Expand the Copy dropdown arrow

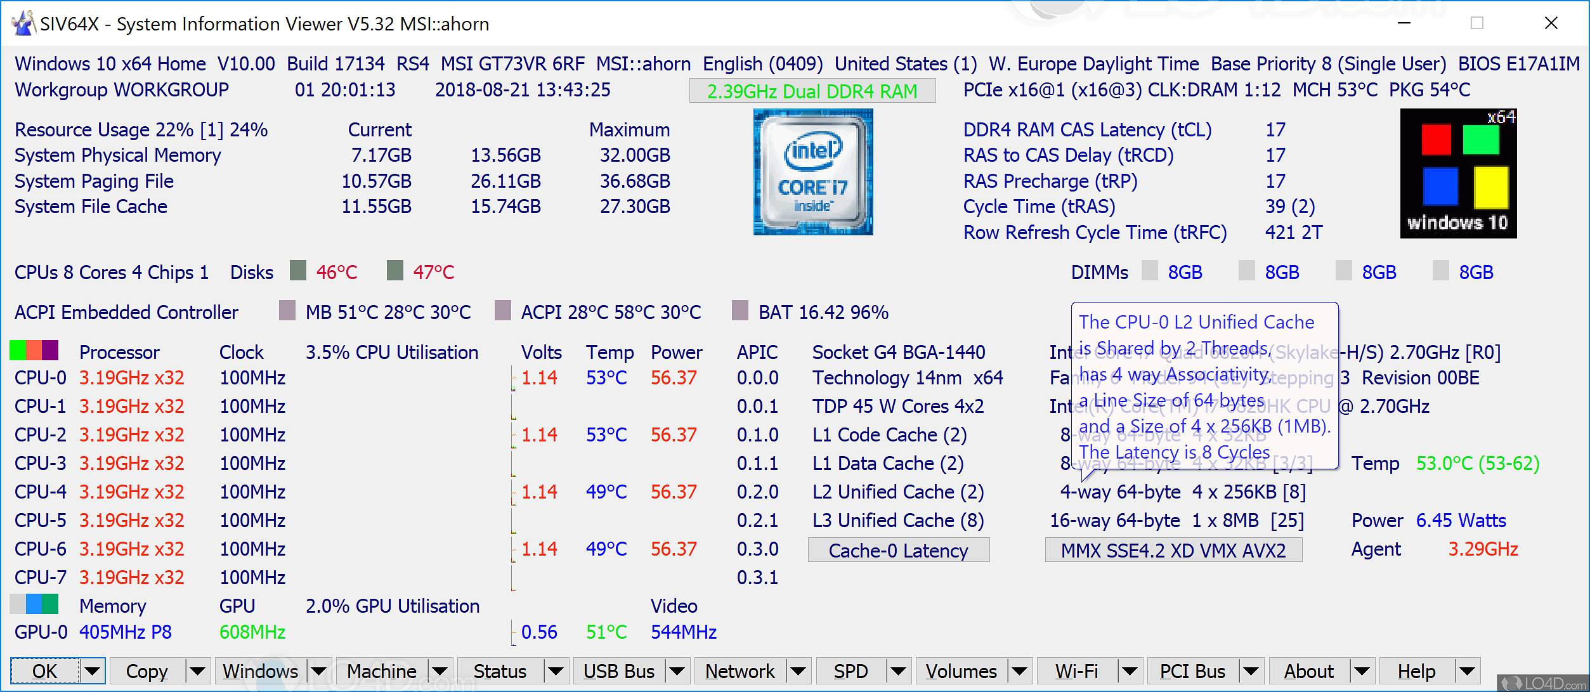(x=197, y=671)
